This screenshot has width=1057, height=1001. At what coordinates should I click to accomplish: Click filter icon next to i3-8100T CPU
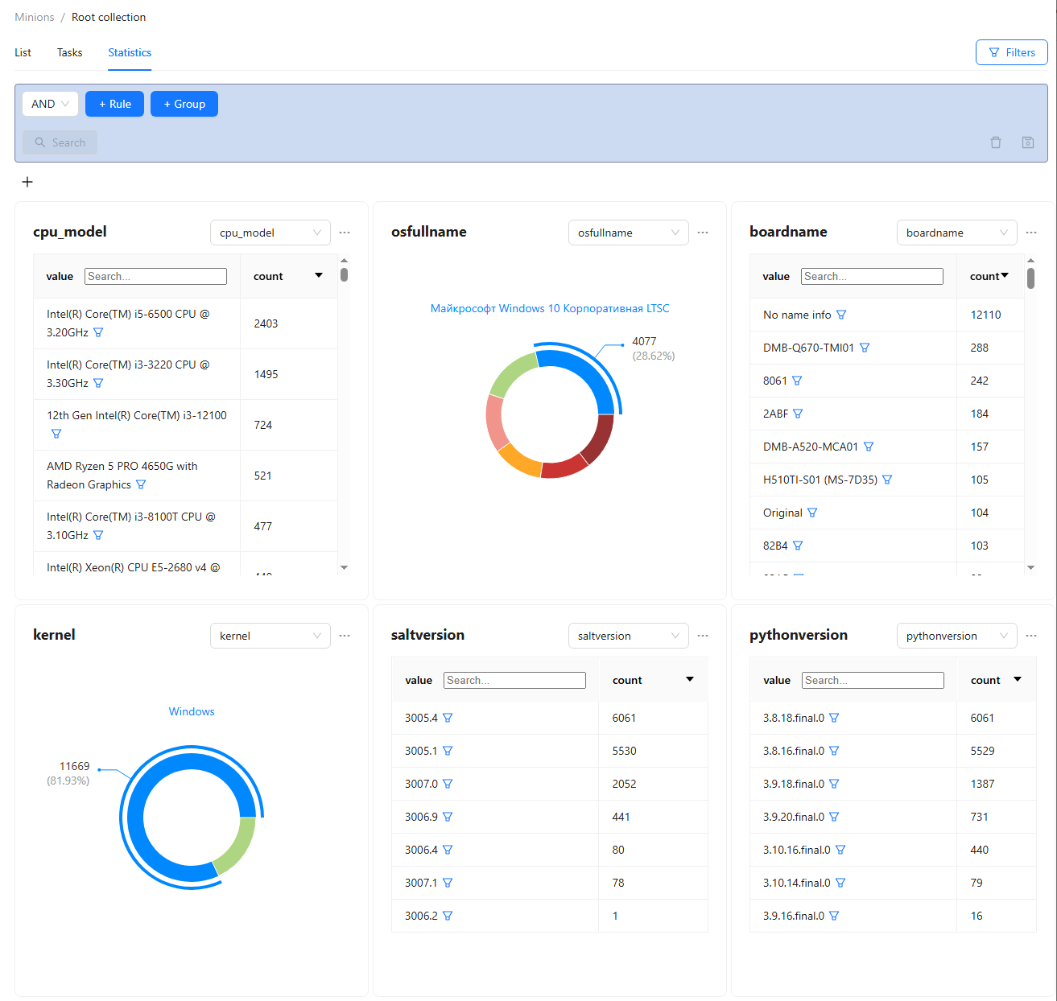pyautogui.click(x=98, y=535)
